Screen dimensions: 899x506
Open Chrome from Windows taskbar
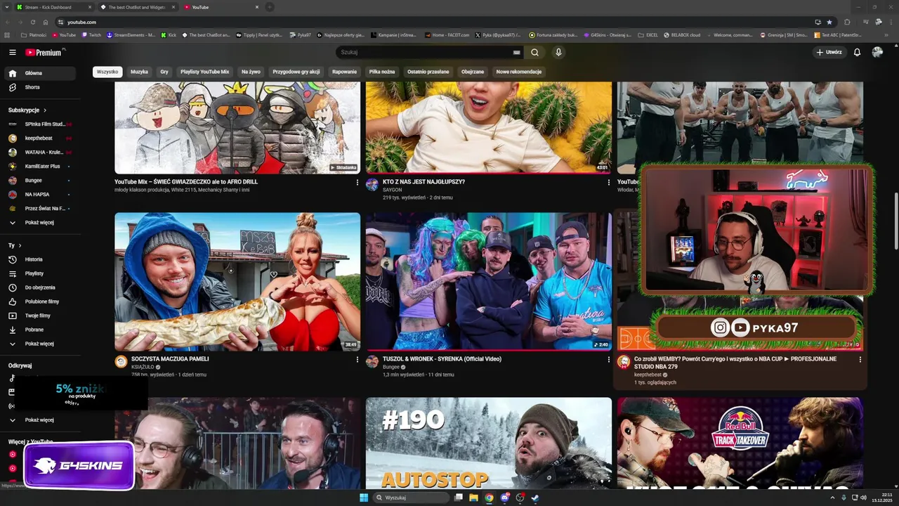tap(489, 498)
